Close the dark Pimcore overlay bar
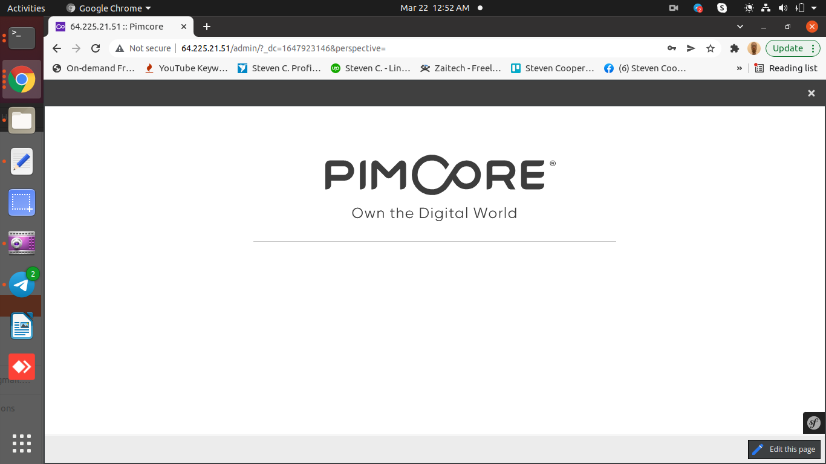 (811, 93)
